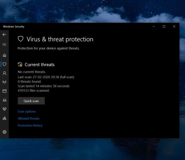Open Firewall & network protection icon
Screen dimensions: 185x160
[5, 82]
